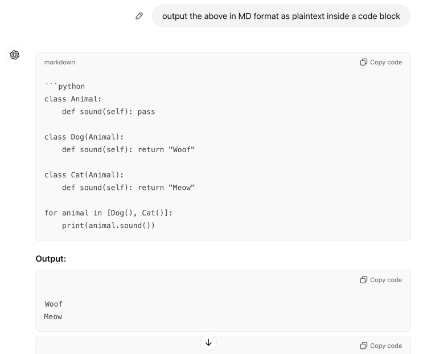Copy code of the bottom partial block
The height and width of the screenshot is (354, 427).
[x=381, y=345]
